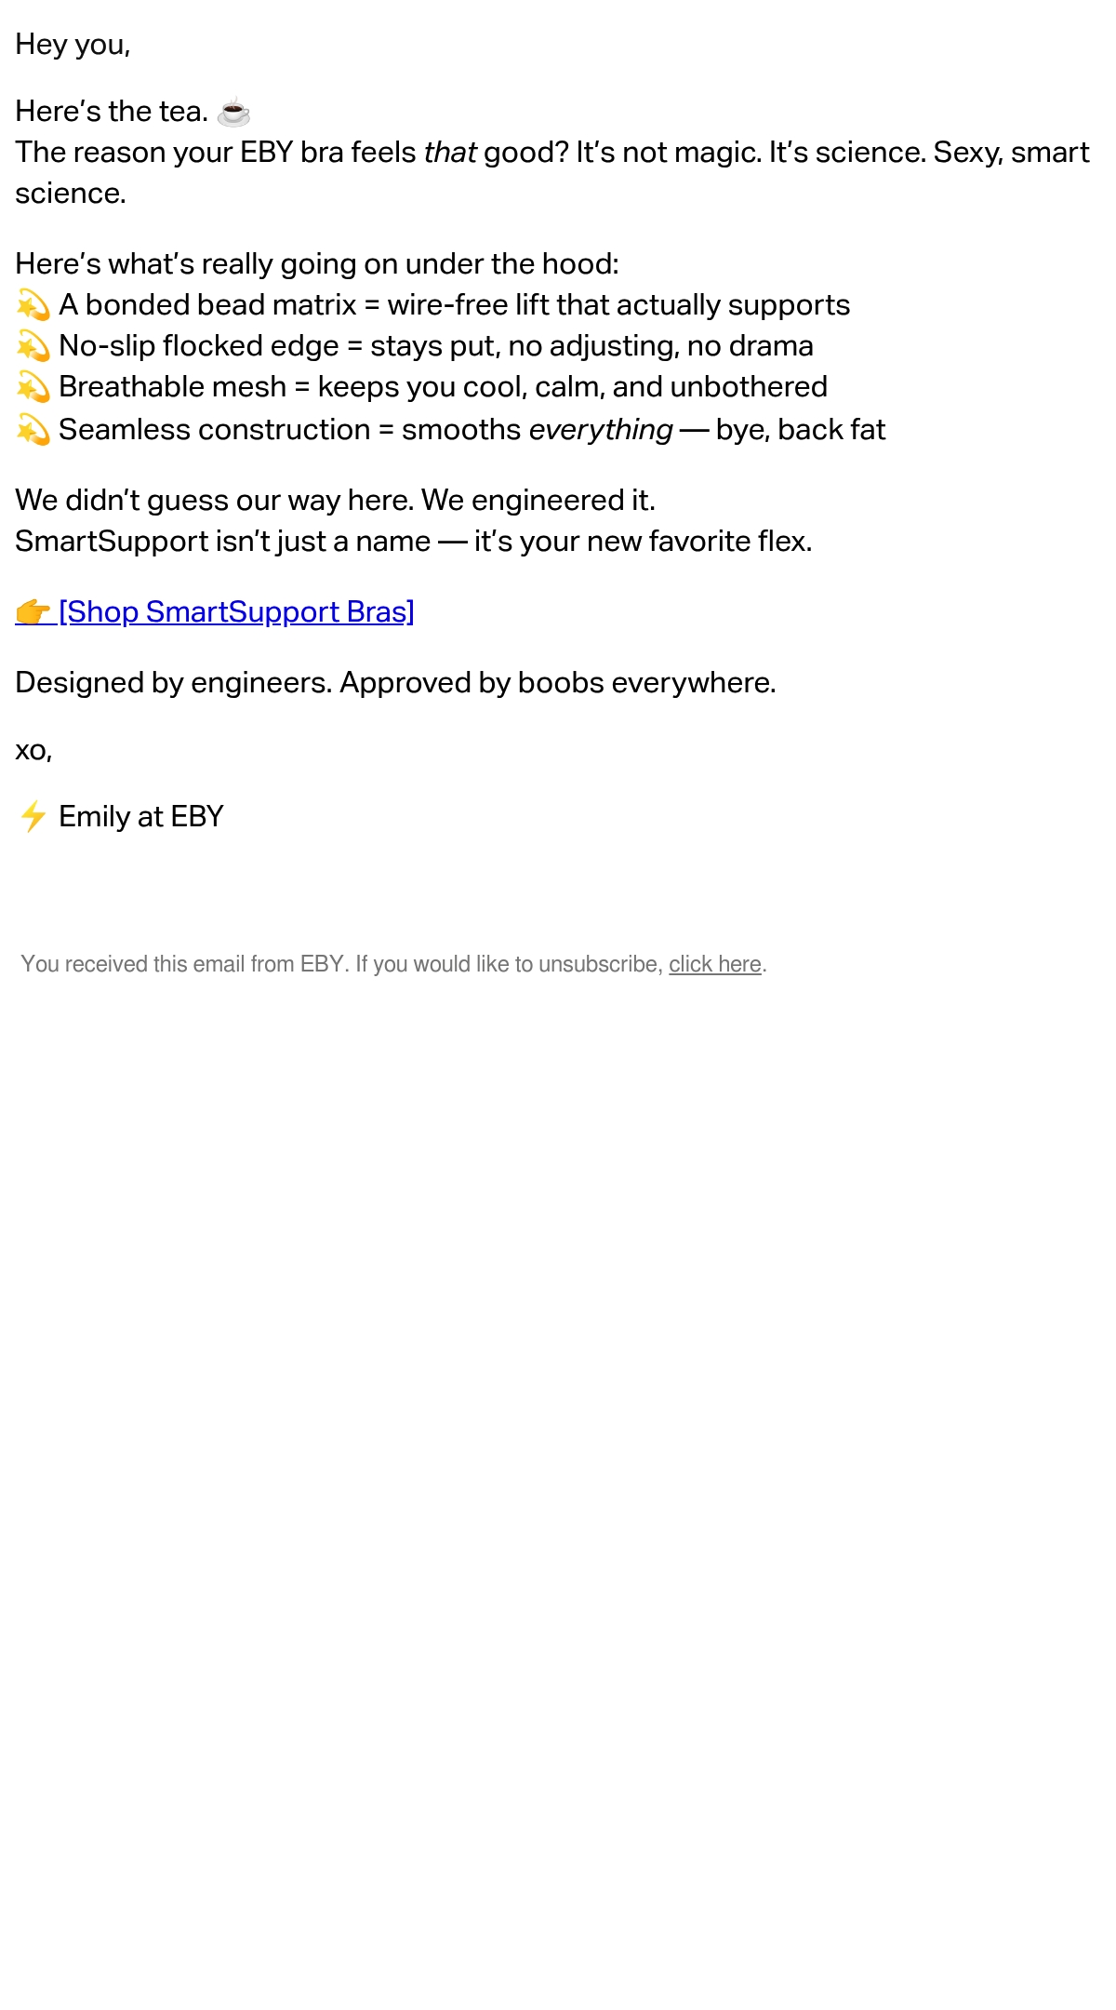Screen dimensions: 1116x2010
Task: Click the 'xo,' sign-off text
Action: (33, 751)
